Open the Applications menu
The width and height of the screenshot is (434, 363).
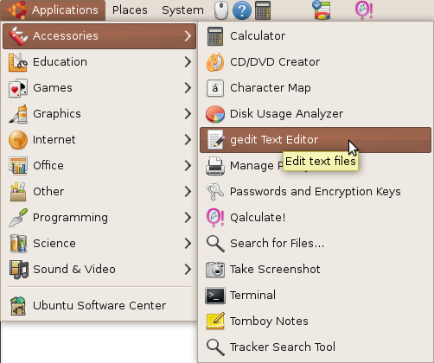point(53,10)
